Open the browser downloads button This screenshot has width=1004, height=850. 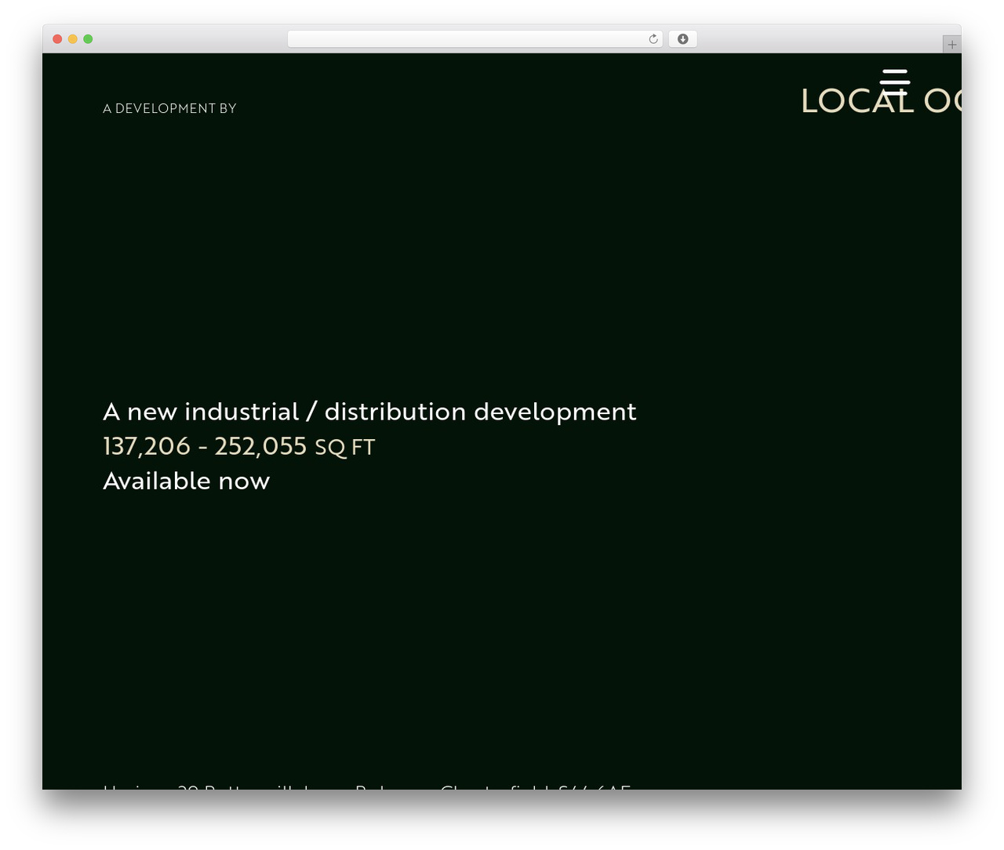(683, 39)
